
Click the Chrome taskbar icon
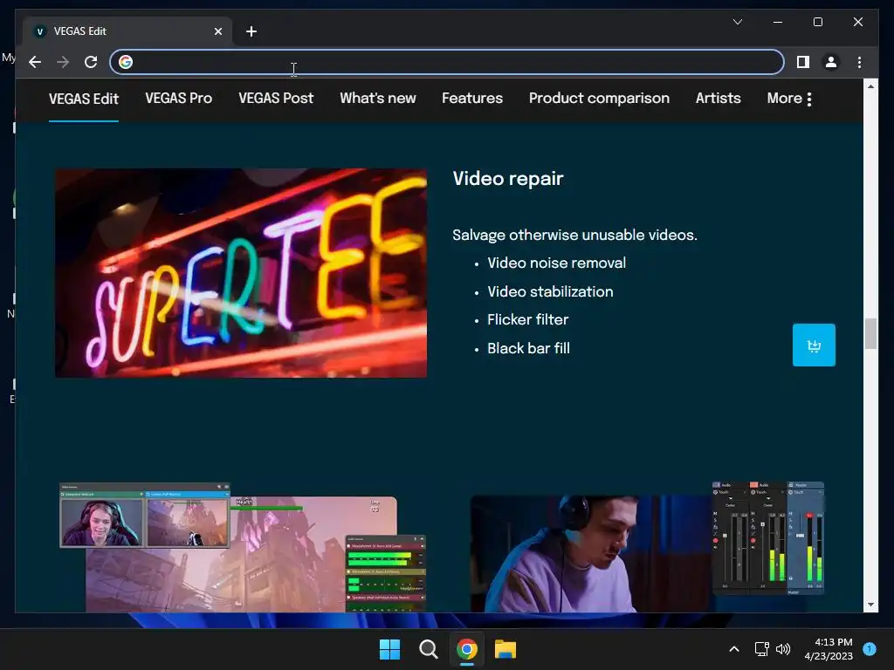point(467,649)
